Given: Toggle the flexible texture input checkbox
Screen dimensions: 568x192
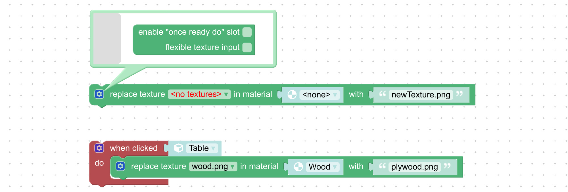Looking at the screenshot, I should (247, 47).
